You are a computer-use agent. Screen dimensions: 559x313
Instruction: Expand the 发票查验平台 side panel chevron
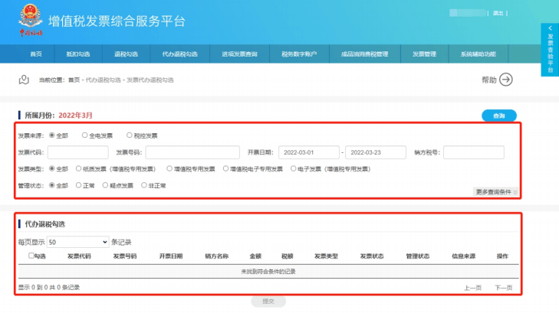pos(549,28)
